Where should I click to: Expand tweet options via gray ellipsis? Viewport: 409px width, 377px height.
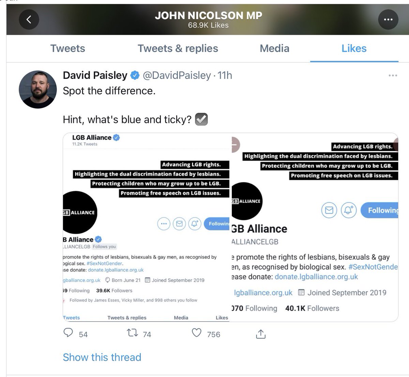tap(393, 75)
